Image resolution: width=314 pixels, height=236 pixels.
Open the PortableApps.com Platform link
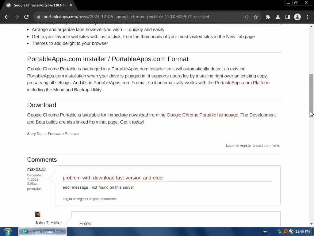coord(242,83)
